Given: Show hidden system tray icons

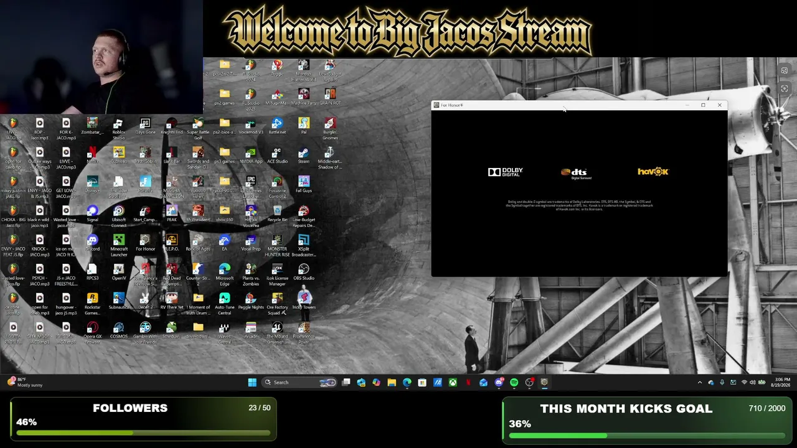Looking at the screenshot, I should coord(699,382).
